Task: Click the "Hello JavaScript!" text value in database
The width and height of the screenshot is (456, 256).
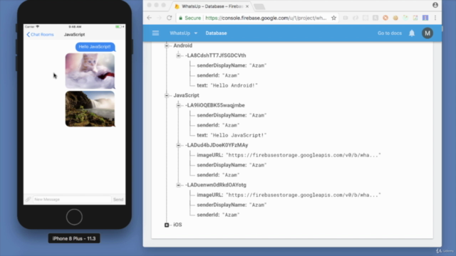Action: pyautogui.click(x=239, y=135)
